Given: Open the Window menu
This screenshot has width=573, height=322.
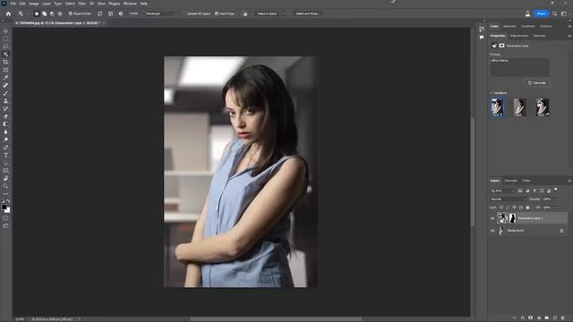Looking at the screenshot, I should point(130,4).
